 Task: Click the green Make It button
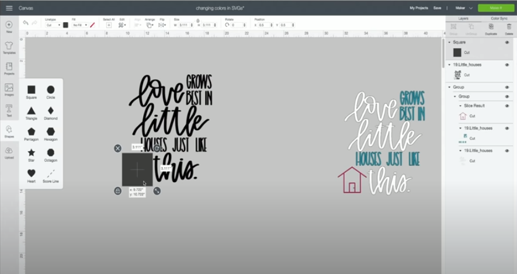[x=496, y=8]
